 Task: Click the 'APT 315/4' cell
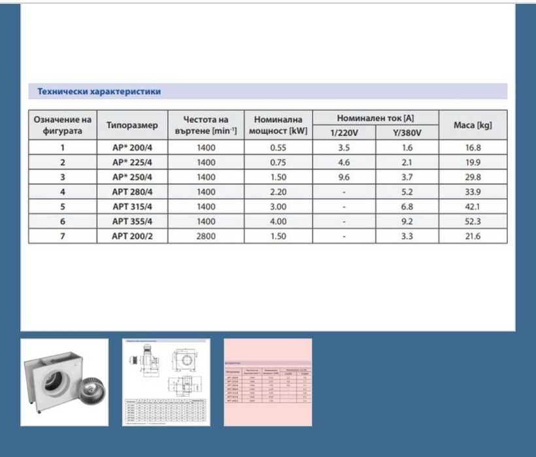pyautogui.click(x=132, y=207)
